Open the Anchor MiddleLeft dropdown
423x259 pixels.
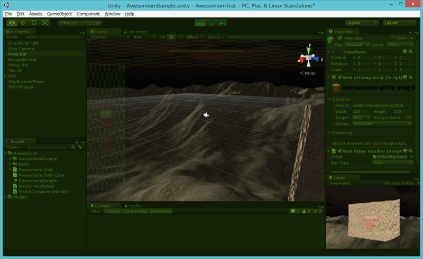[x=382, y=124]
